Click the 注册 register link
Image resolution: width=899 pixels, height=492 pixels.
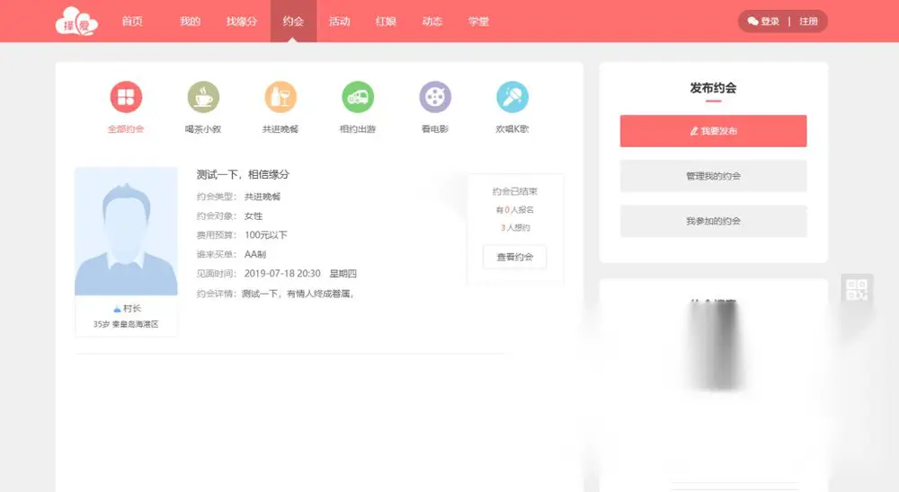[x=808, y=22]
